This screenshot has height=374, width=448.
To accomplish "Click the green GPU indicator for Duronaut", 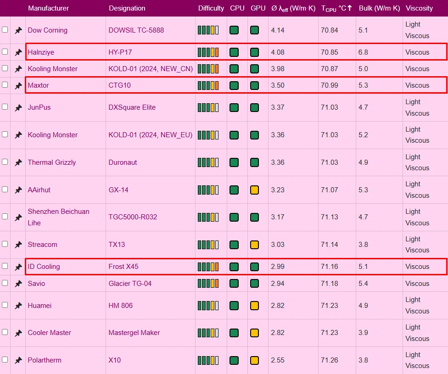I will coord(254,162).
